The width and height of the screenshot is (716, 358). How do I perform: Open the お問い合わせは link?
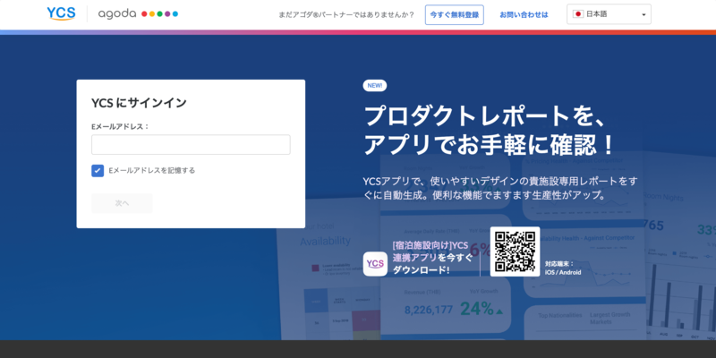pos(524,14)
